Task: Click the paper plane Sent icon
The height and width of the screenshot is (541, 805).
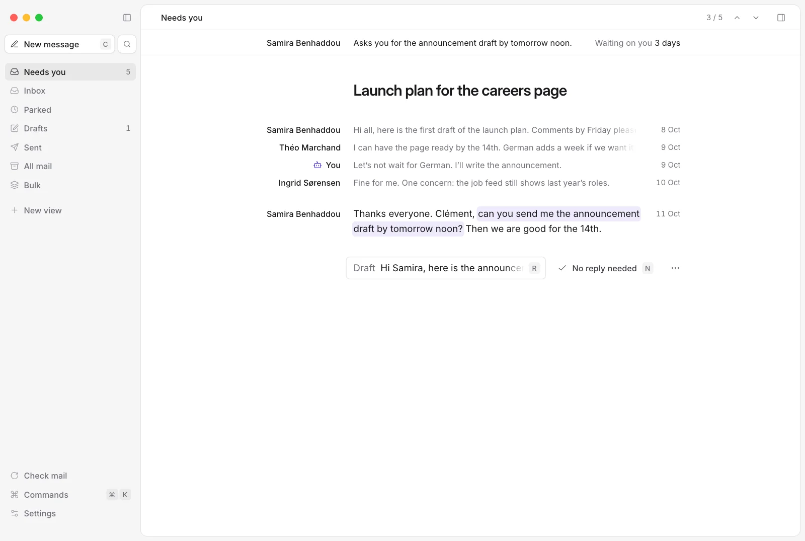Action: (15, 147)
